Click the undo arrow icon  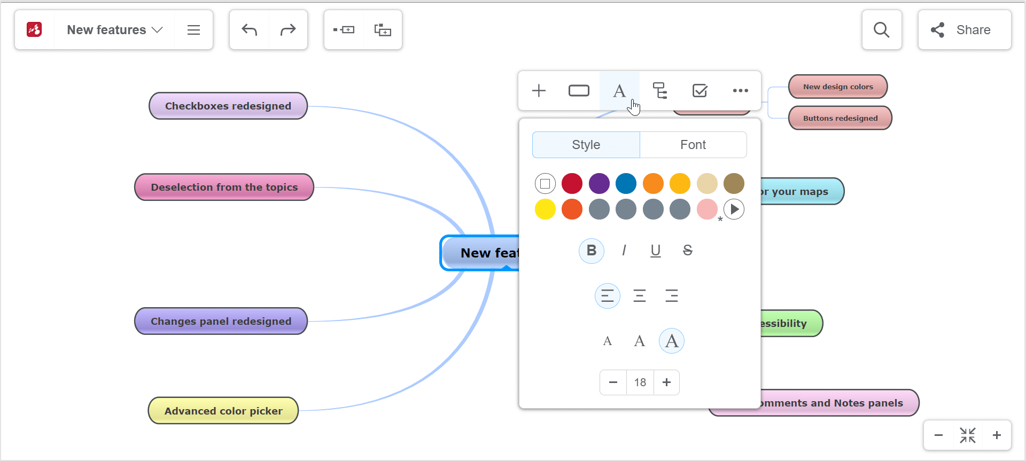point(249,30)
